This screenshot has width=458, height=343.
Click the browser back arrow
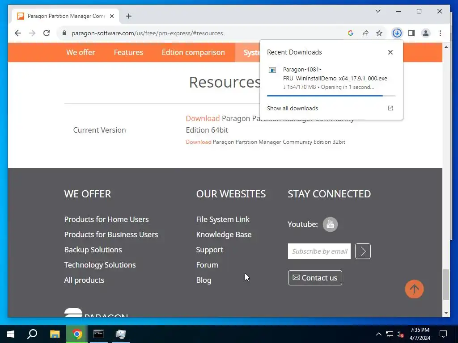coord(18,33)
